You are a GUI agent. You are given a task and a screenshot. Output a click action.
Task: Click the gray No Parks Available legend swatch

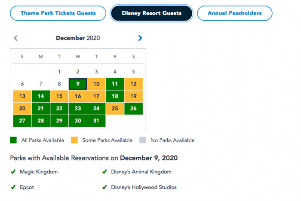[x=143, y=140]
